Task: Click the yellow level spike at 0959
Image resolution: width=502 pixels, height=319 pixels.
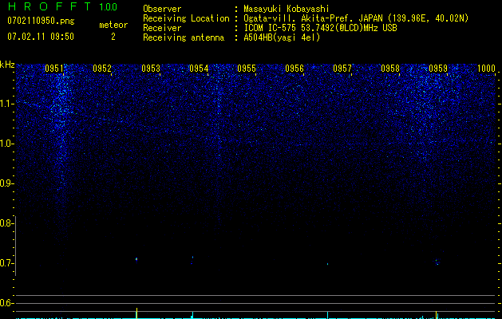Action: click(x=437, y=314)
